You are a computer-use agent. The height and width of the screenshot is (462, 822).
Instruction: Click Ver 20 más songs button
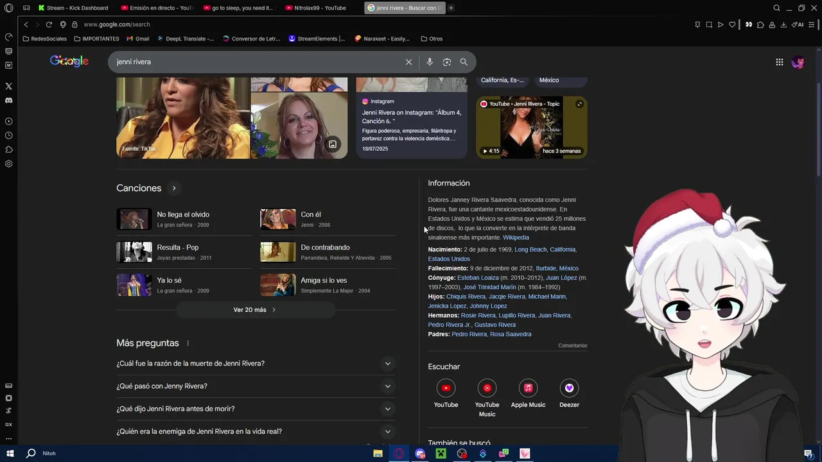coord(255,310)
